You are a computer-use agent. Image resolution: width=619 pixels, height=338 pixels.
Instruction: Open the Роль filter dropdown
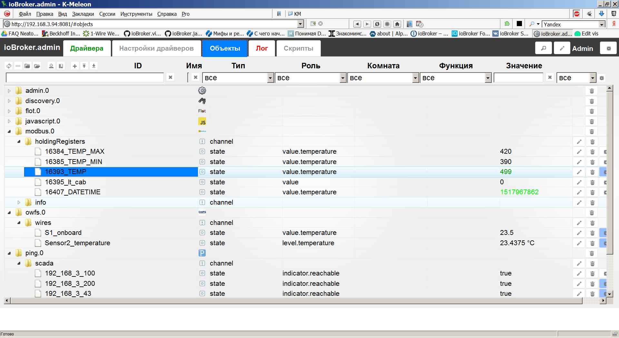(311, 78)
